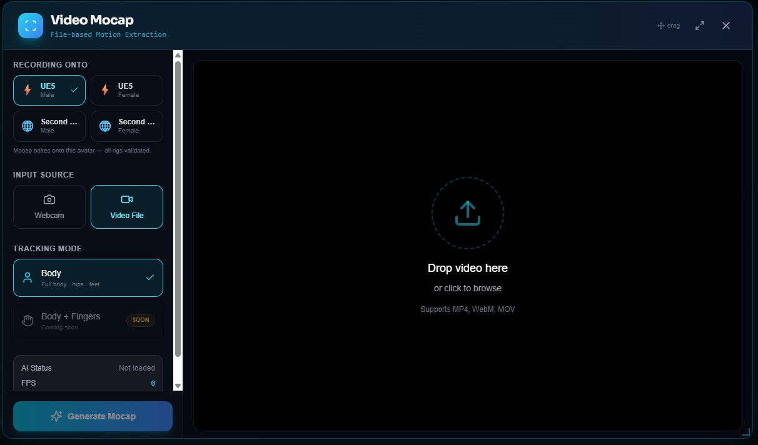This screenshot has width=758, height=445.
Task: Choose the Second Life Female avatar
Action: 127,126
